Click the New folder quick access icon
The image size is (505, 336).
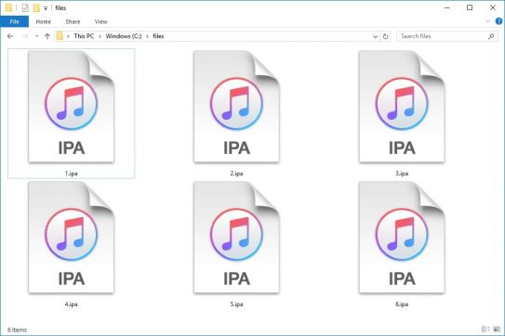(36, 8)
